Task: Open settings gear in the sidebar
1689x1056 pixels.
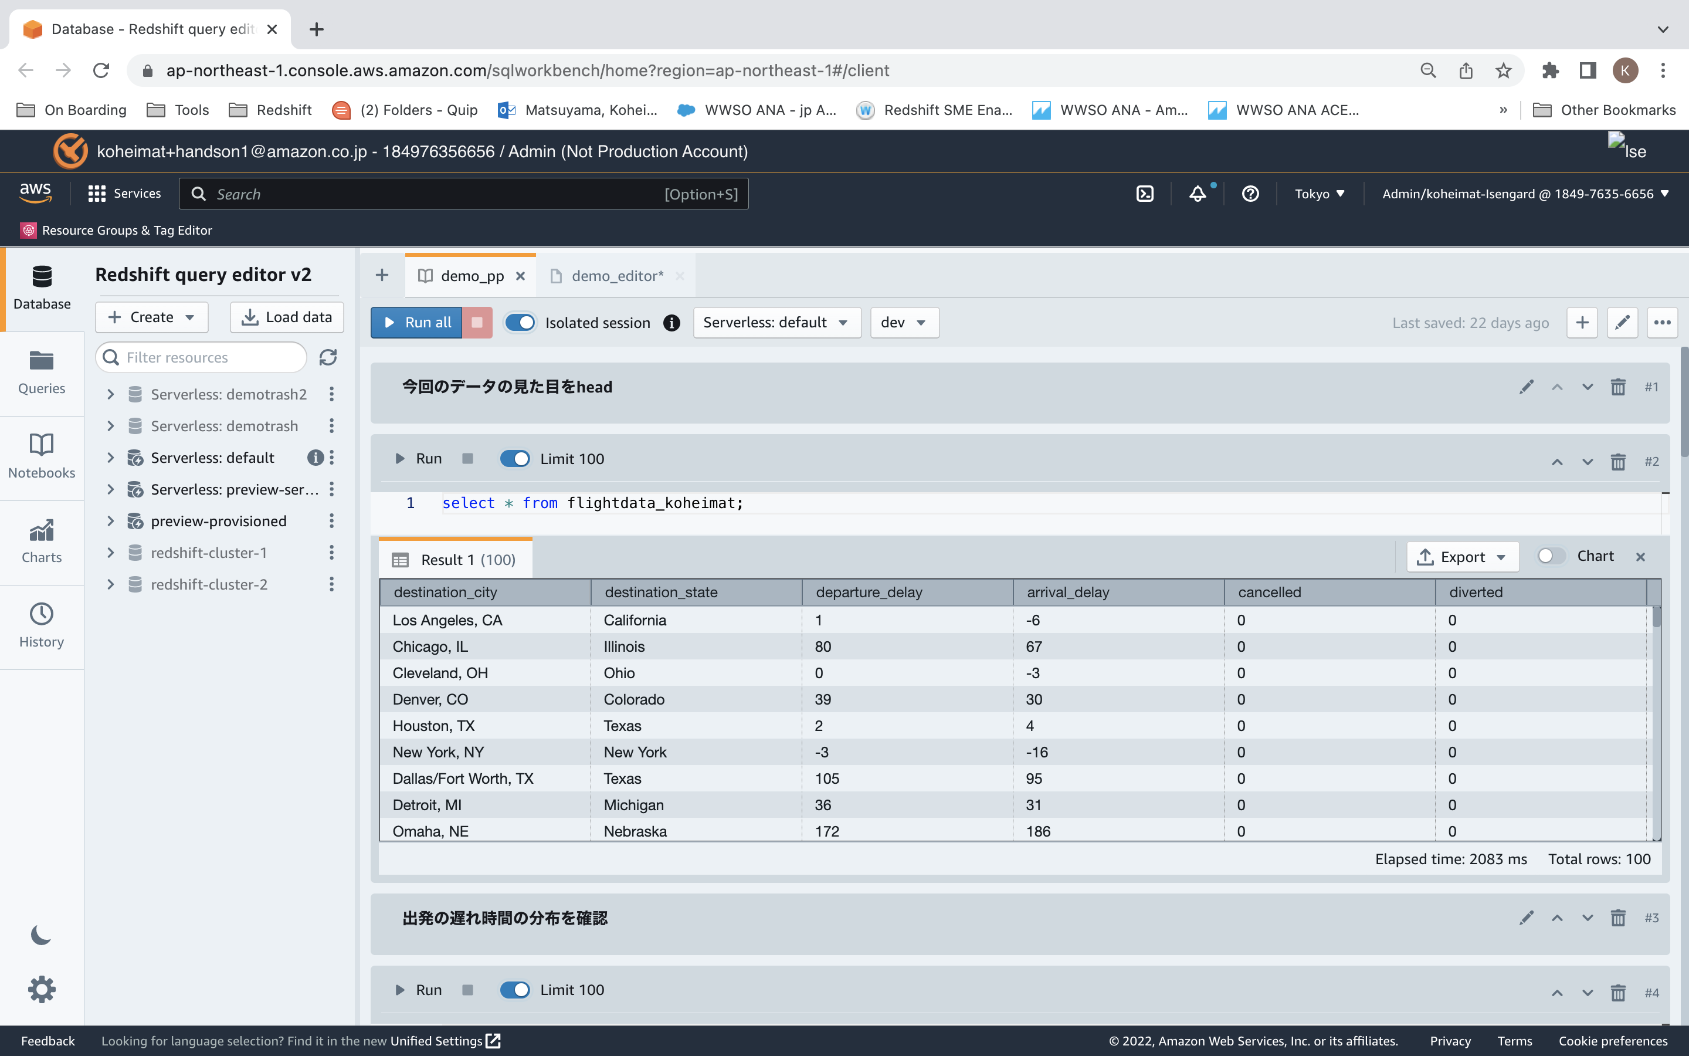Action: click(x=41, y=990)
